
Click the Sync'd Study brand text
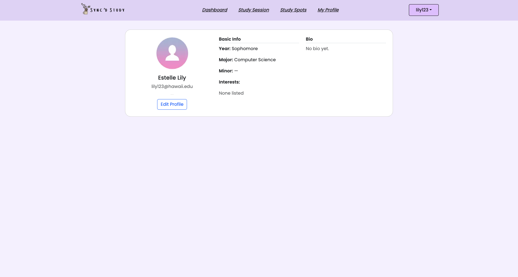[x=107, y=10]
